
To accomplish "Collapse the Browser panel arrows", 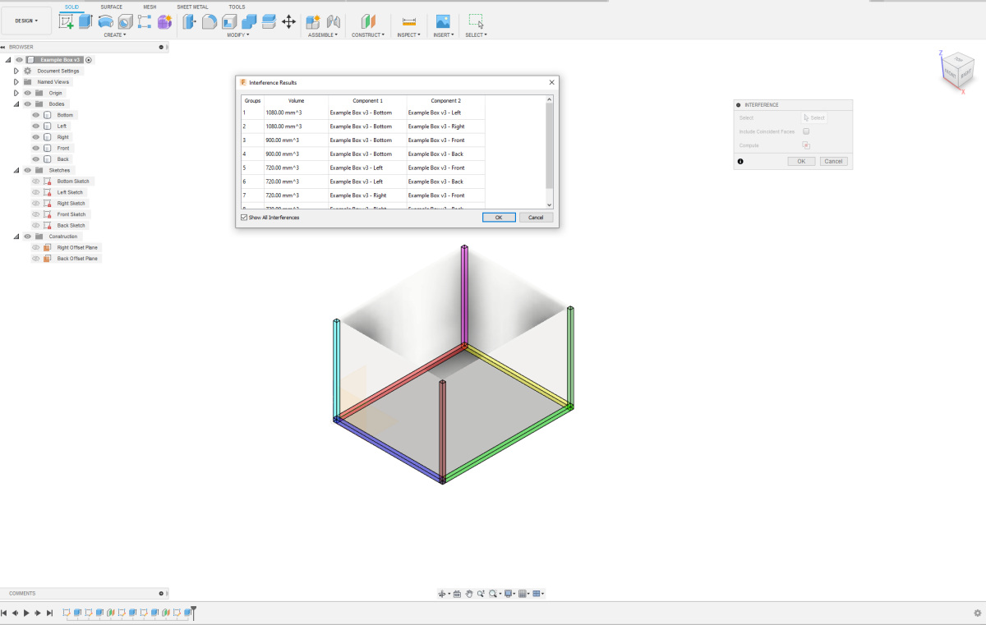I will [3, 47].
